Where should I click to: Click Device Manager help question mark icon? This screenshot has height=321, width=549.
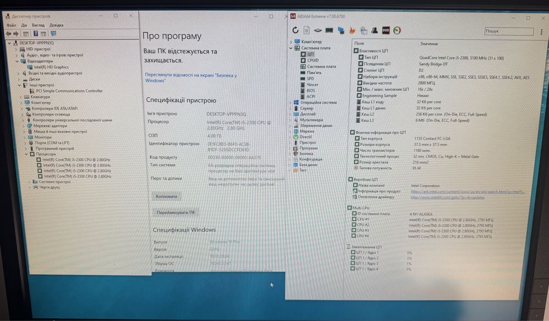tap(35, 34)
